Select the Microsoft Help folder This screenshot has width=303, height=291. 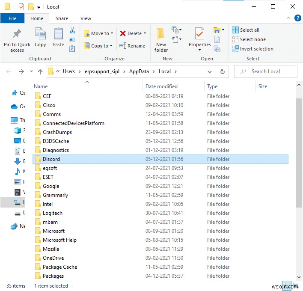(160, 240)
